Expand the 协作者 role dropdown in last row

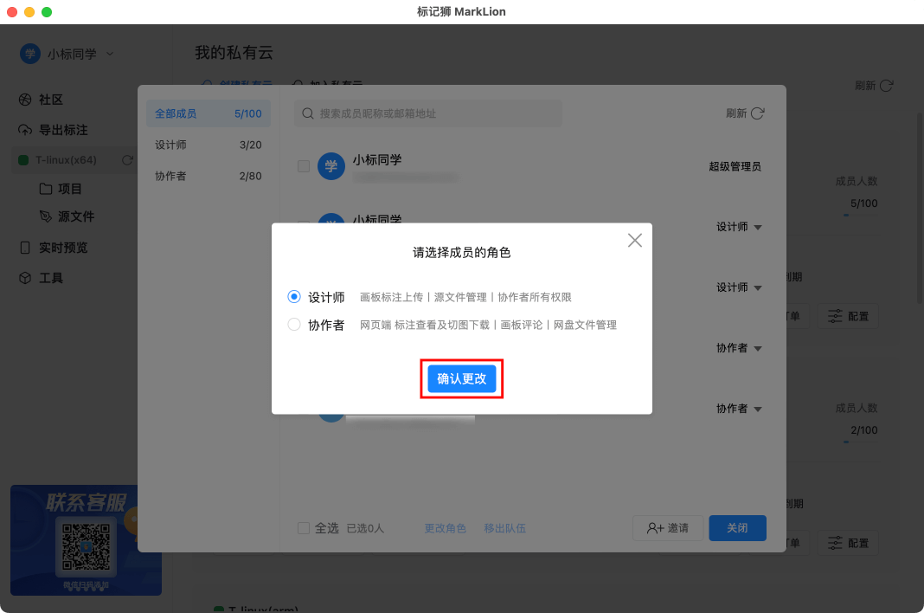tap(758, 409)
